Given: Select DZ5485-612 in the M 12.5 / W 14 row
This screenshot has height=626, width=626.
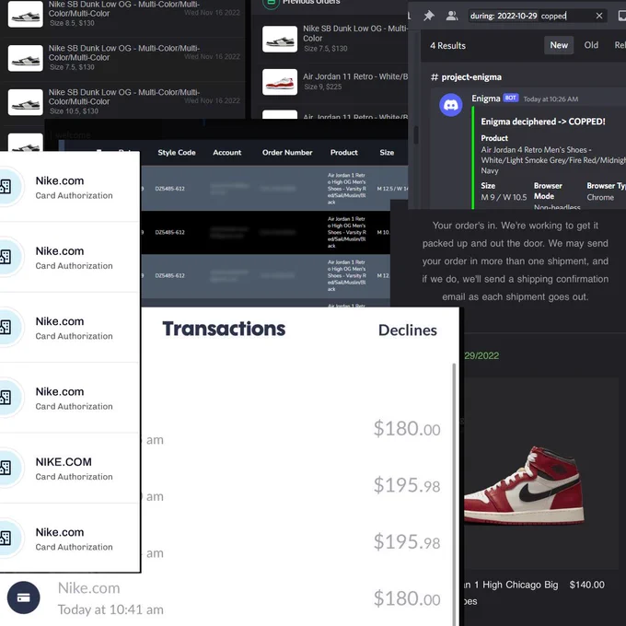Looking at the screenshot, I should coord(169,189).
